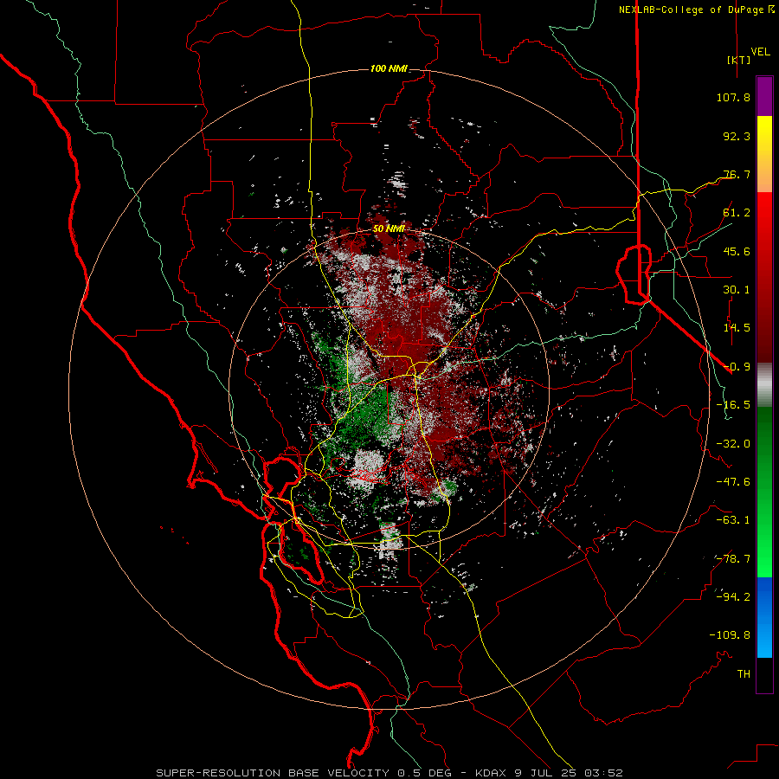The height and width of the screenshot is (779, 779).
Task: Select the 14.5 velocity scale value
Action: (737, 328)
